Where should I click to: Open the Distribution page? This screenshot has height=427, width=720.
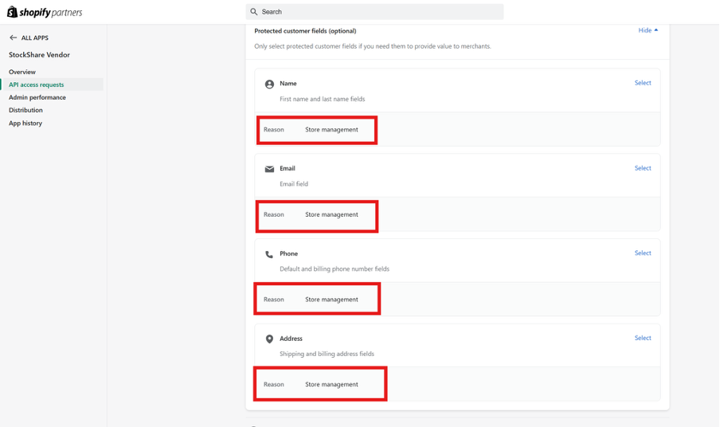[x=25, y=110]
